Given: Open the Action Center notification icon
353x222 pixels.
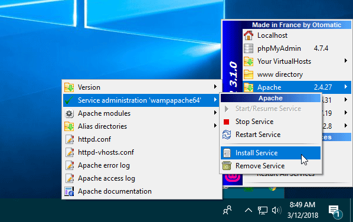Looking at the screenshot, I should pyautogui.click(x=335, y=211).
